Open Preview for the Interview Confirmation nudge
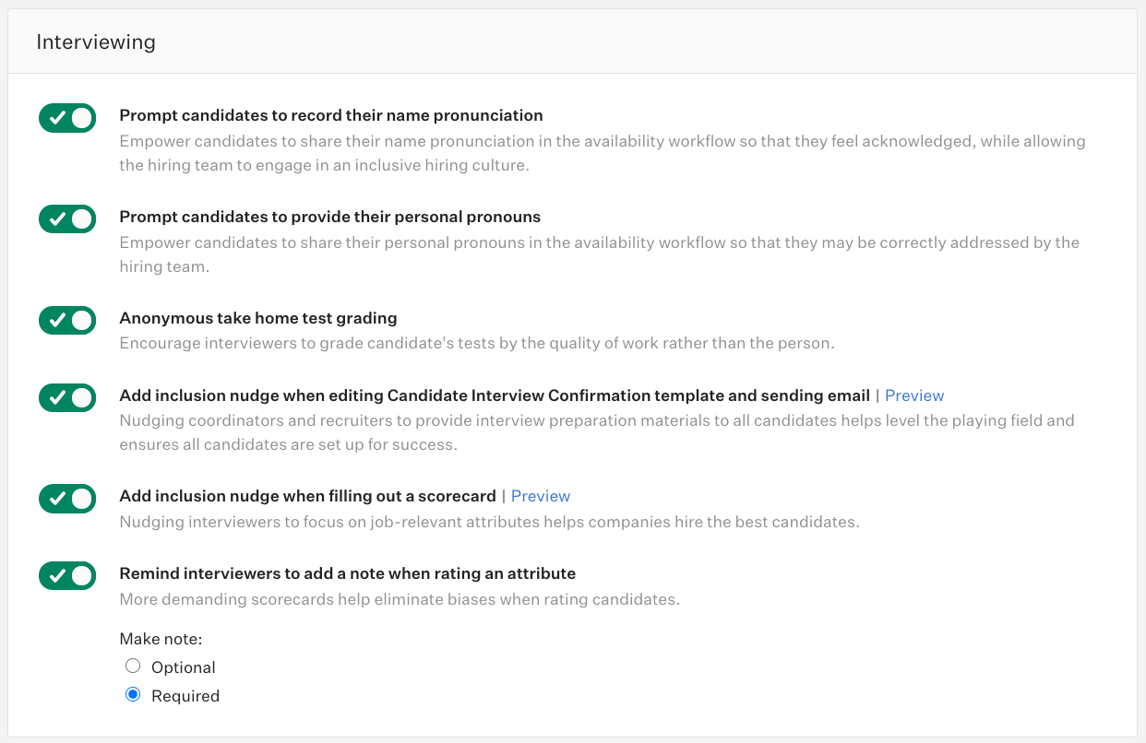This screenshot has height=743, width=1146. pyautogui.click(x=913, y=395)
